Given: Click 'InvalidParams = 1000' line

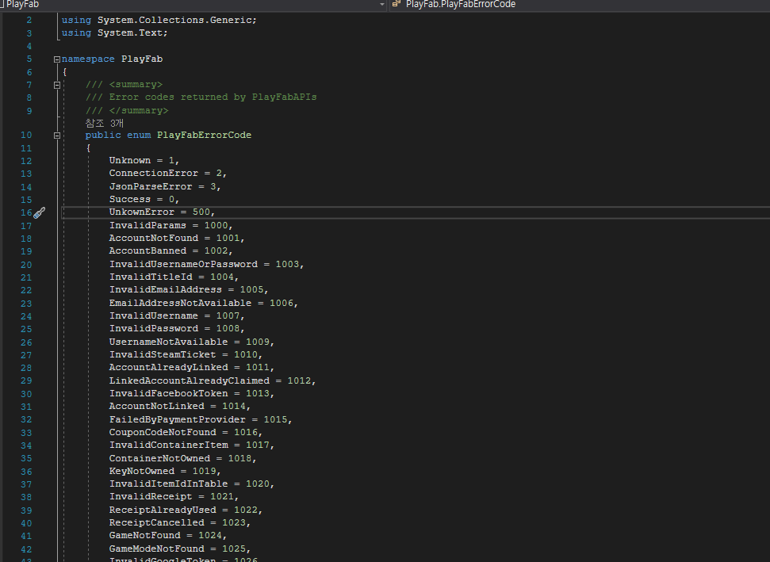Looking at the screenshot, I should pyautogui.click(x=171, y=225).
